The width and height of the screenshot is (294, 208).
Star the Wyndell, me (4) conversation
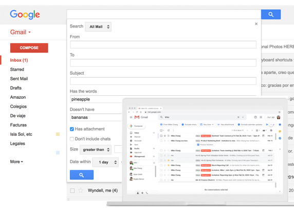coord(80,190)
